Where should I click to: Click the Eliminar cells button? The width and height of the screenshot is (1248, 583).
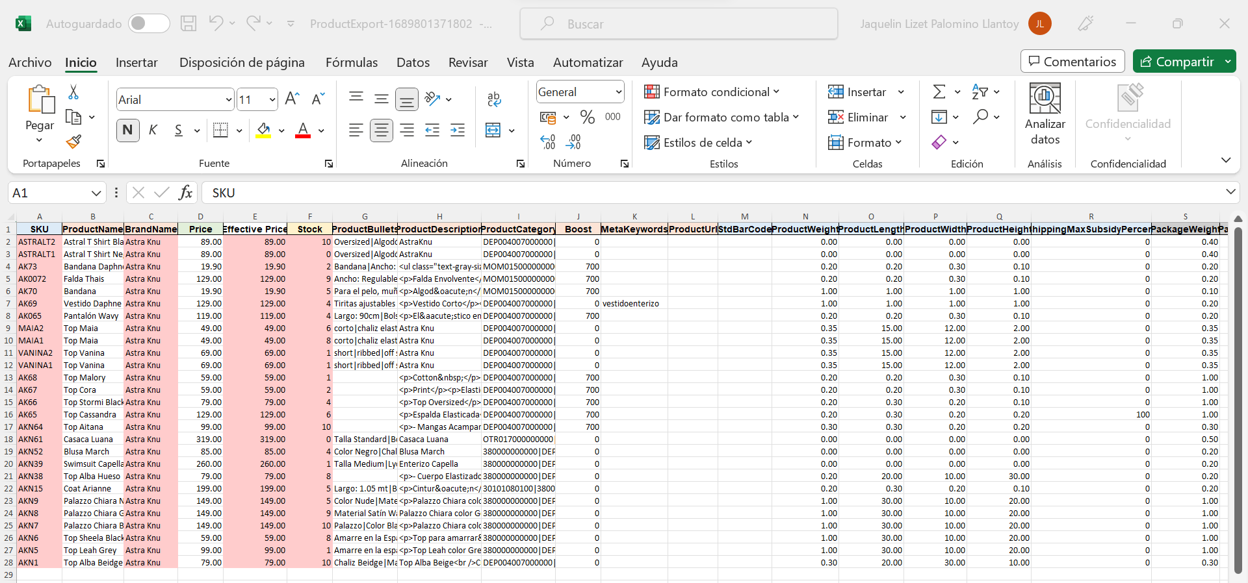click(859, 117)
